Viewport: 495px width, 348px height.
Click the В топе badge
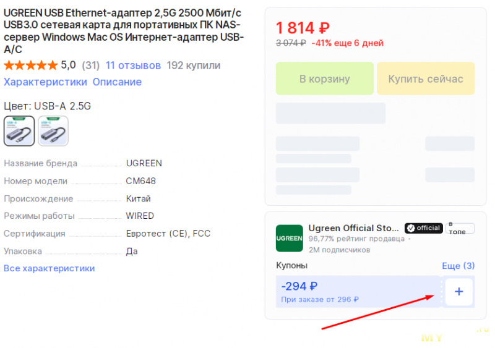pos(460,228)
